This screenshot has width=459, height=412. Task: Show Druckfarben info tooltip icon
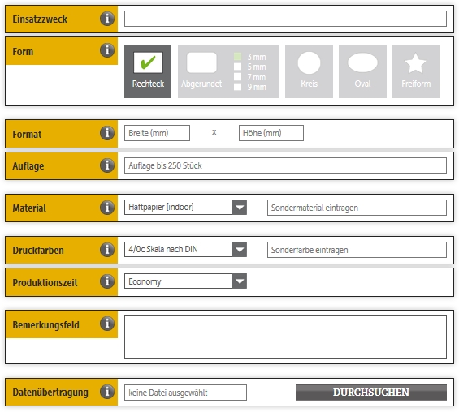tap(107, 250)
